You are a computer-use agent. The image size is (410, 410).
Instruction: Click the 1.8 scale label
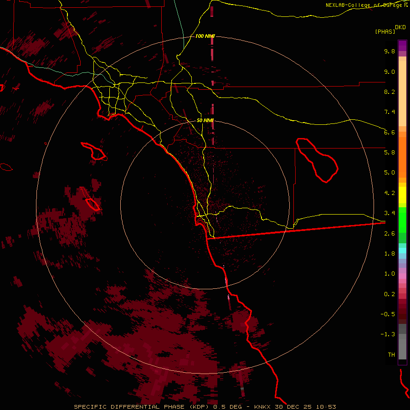[x=389, y=254]
